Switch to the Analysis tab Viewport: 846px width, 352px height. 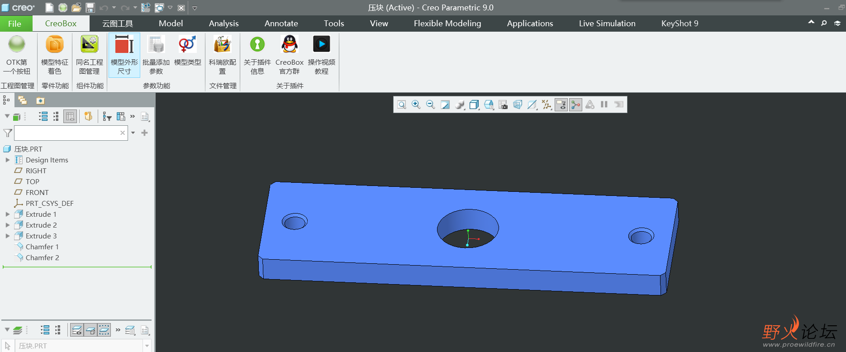coord(223,24)
